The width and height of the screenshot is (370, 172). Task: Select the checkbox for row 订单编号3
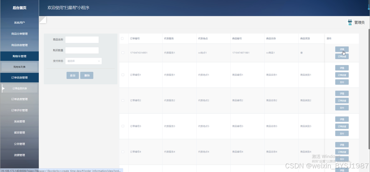tap(123, 126)
